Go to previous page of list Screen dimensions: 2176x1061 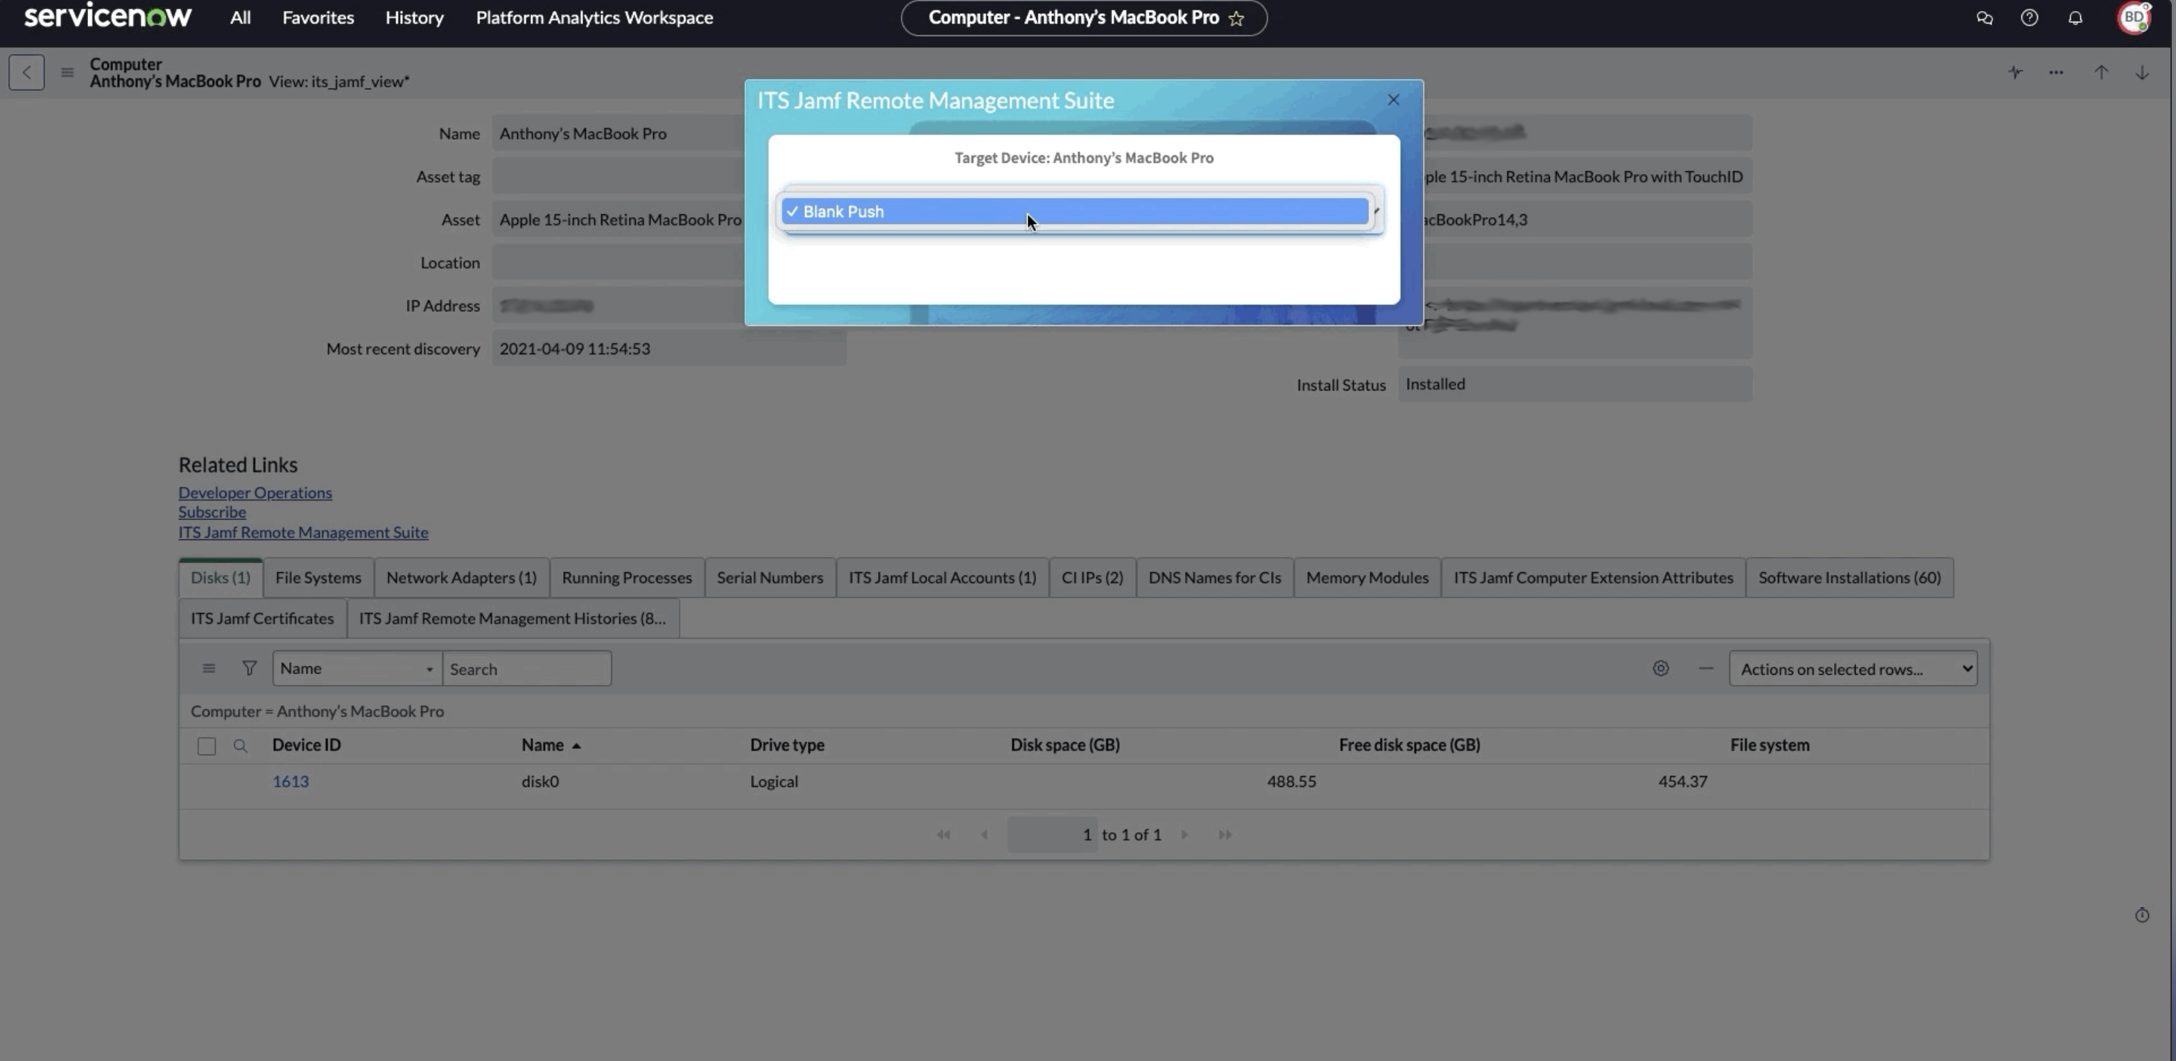pos(983,835)
